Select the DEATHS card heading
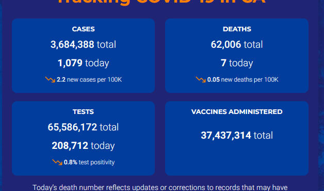Viewport: 324px width, 191px height. pyautogui.click(x=237, y=29)
